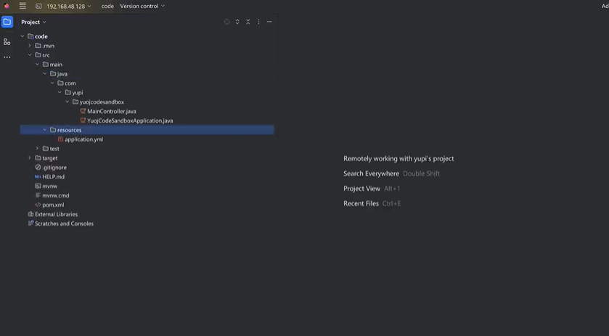Expand the test folder chevron
The height and width of the screenshot is (336, 609).
click(x=37, y=148)
